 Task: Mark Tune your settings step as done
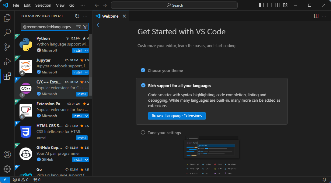[143, 132]
